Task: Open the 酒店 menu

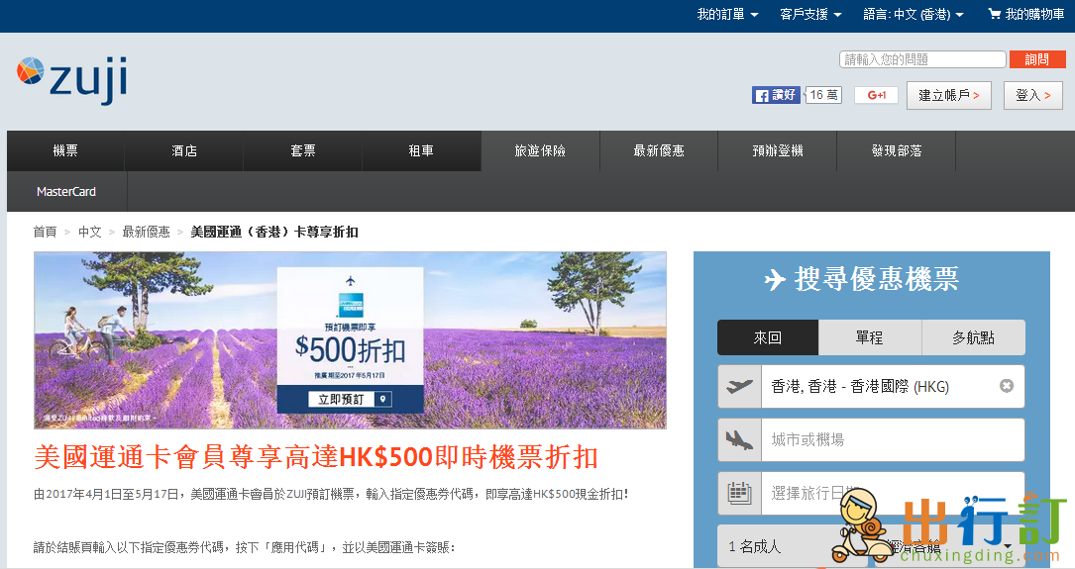Action: [x=183, y=150]
